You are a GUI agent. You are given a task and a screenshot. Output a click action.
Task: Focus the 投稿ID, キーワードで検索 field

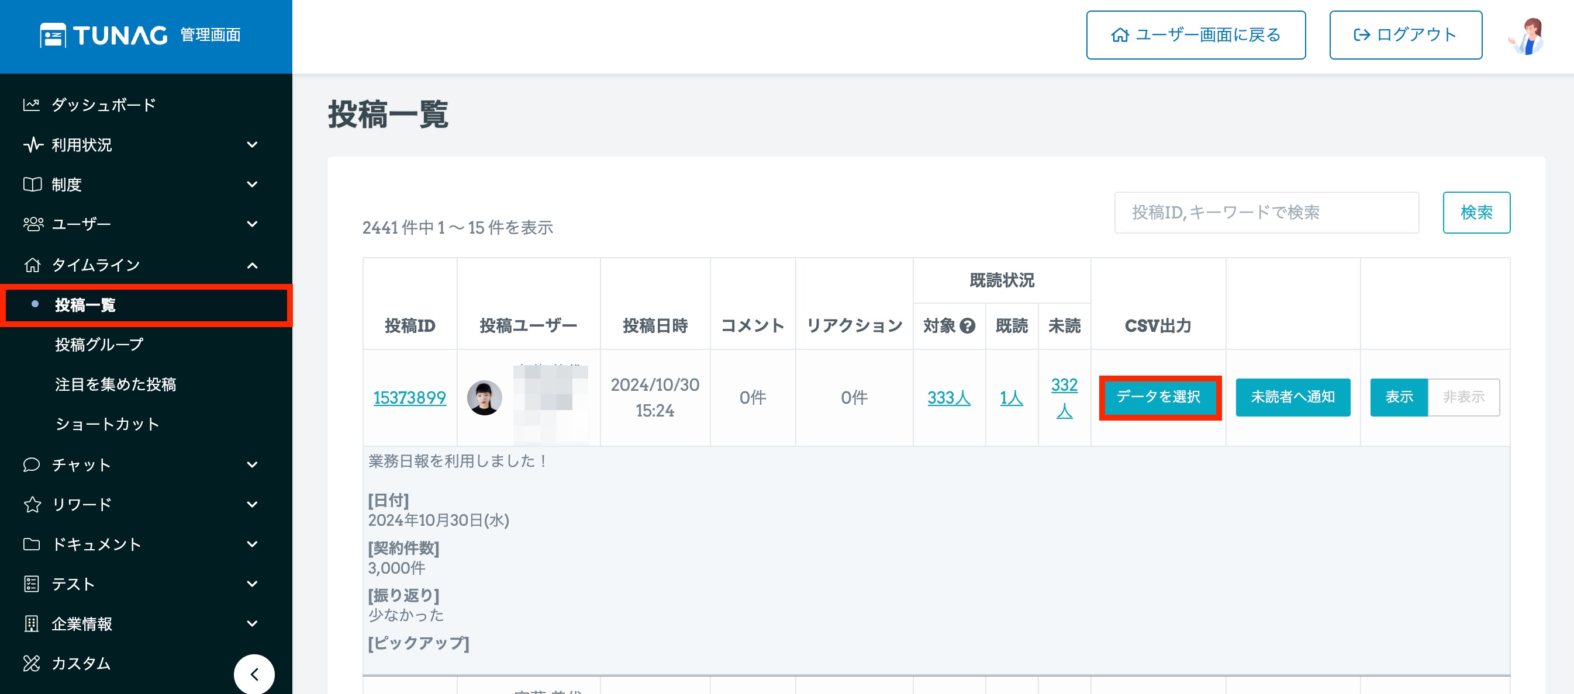[1266, 213]
